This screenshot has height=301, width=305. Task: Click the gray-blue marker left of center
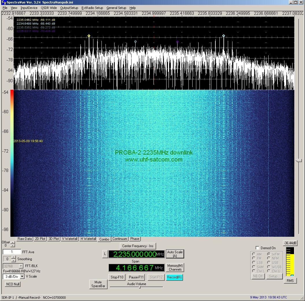click(135, 42)
